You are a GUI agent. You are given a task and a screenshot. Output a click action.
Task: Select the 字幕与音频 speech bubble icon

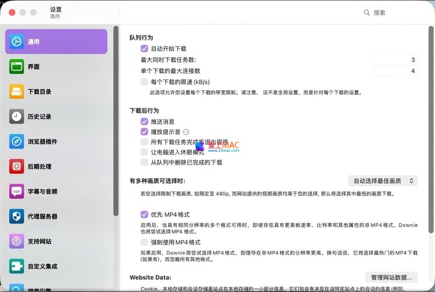[17, 191]
